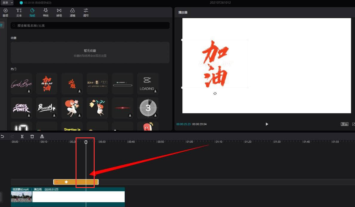Download the LOADING logo sticker

tap(156, 91)
